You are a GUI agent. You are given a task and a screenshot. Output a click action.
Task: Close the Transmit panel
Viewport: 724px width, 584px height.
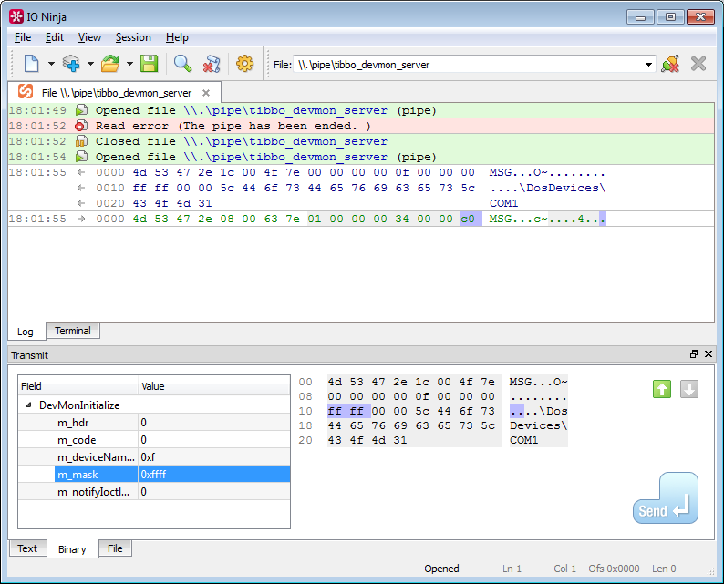pos(708,354)
